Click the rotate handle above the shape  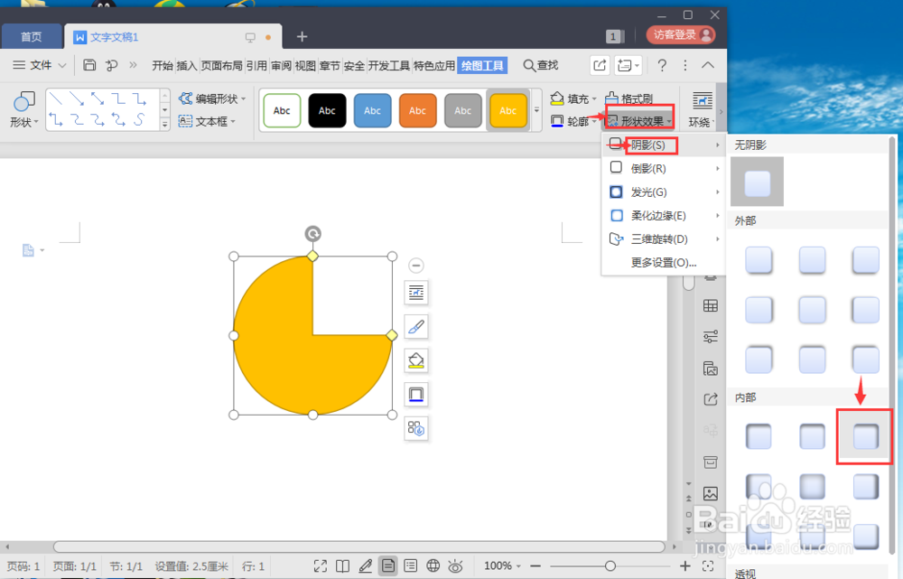[x=312, y=234]
